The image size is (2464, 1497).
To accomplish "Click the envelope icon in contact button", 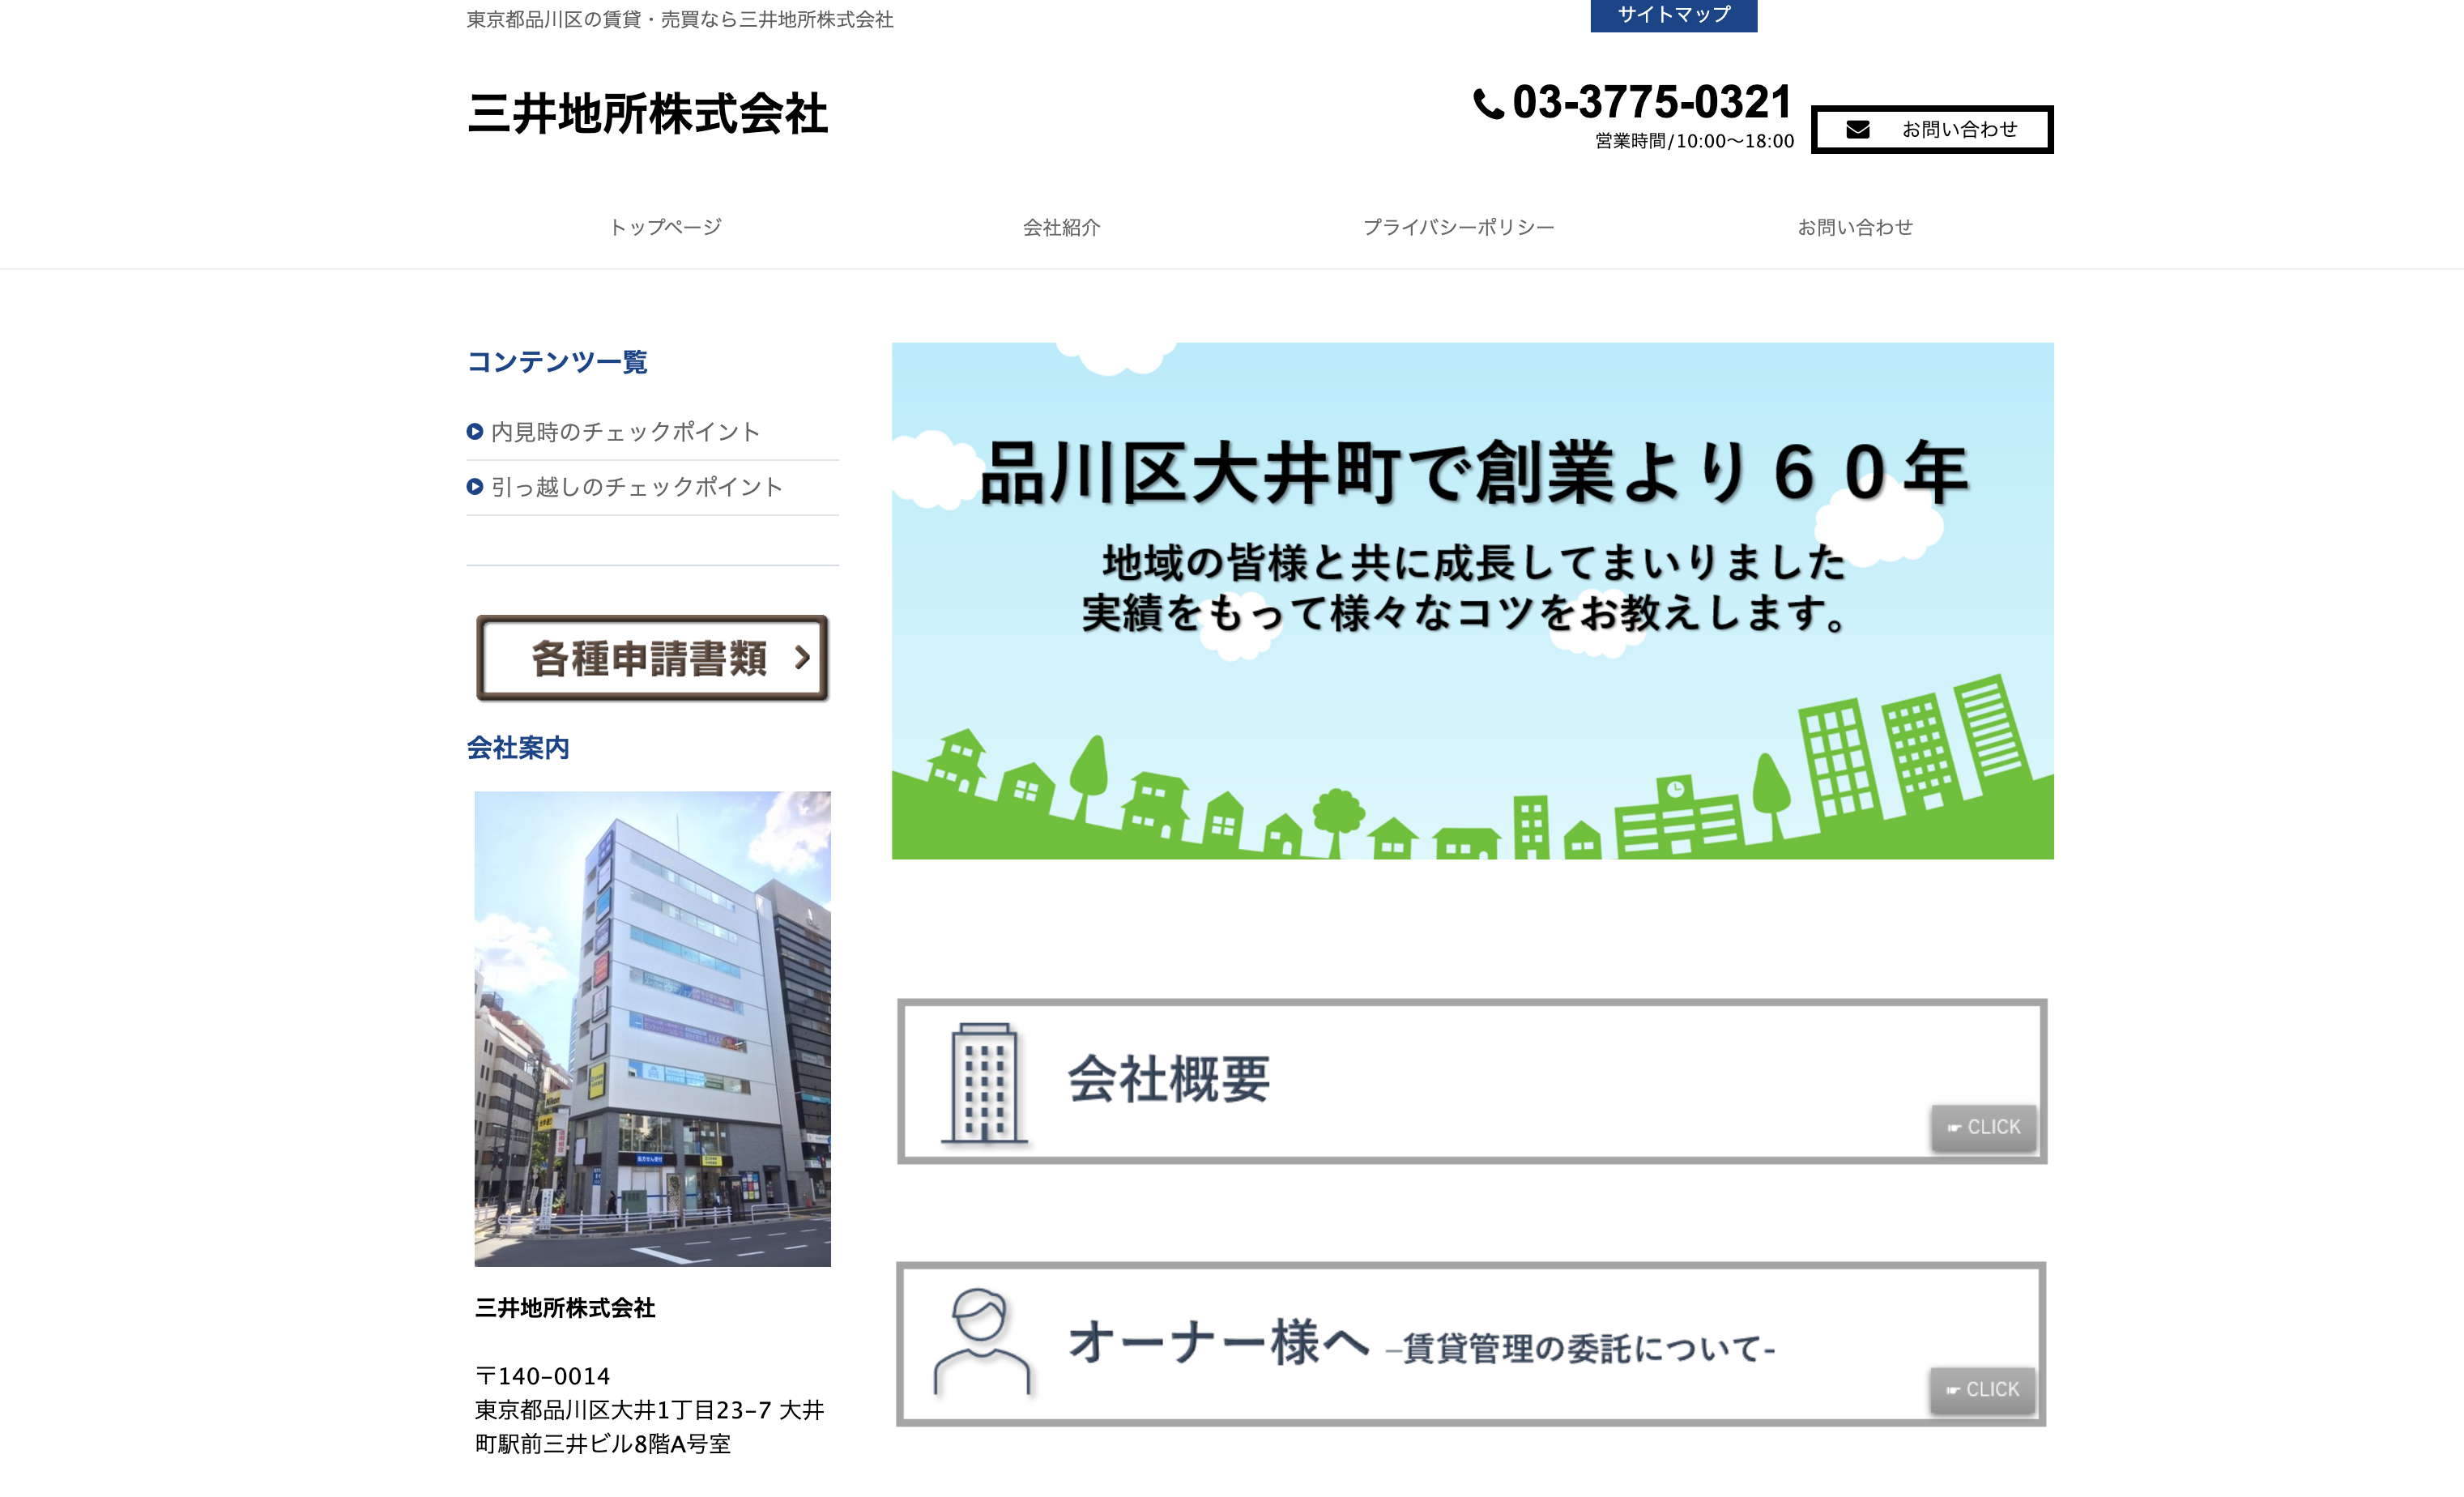I will [1858, 130].
